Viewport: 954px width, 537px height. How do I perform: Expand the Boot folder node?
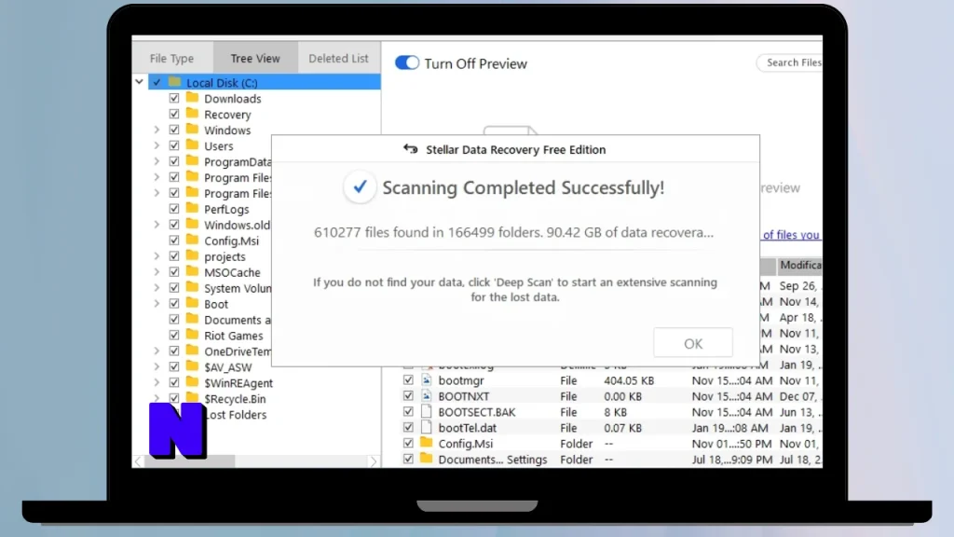coord(157,304)
